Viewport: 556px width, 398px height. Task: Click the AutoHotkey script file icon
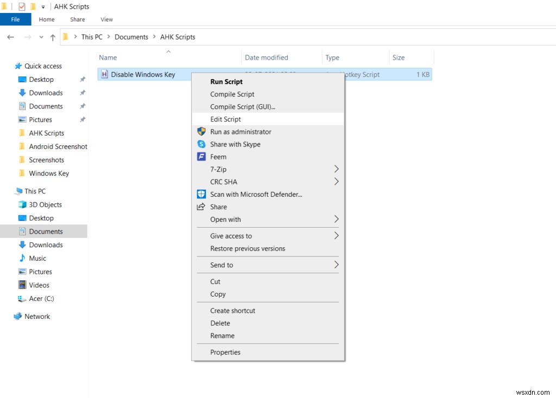tap(104, 74)
